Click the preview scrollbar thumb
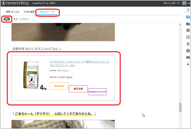 [x=180, y=107]
